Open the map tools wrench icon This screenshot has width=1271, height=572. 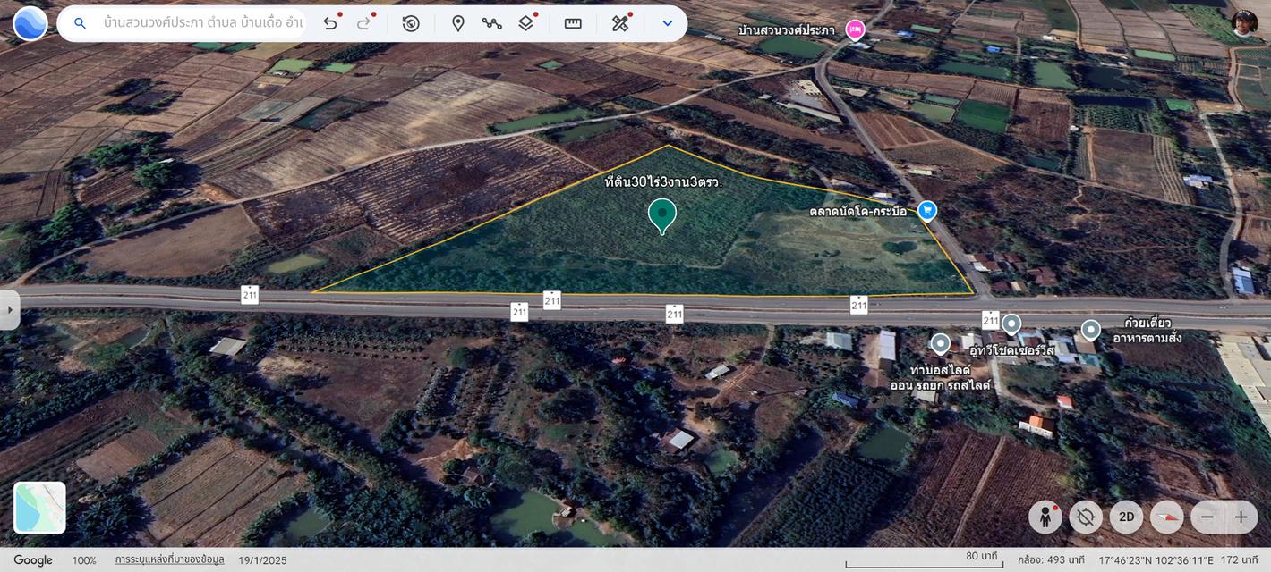620,23
